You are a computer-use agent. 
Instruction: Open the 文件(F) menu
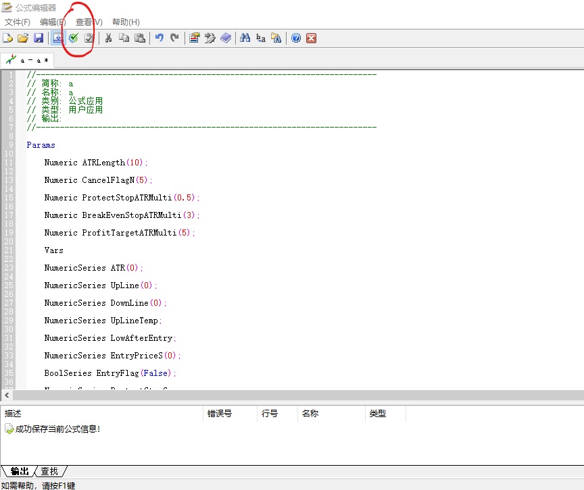tap(17, 22)
